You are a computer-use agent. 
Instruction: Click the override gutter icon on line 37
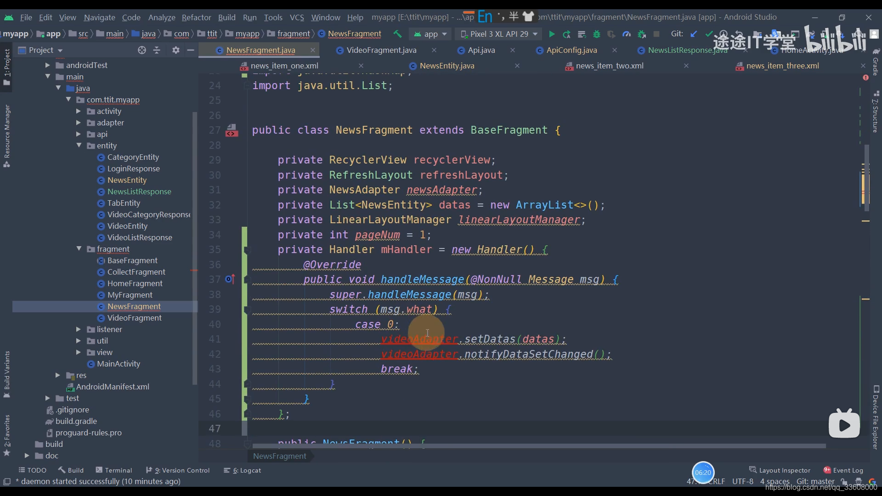coord(230,279)
